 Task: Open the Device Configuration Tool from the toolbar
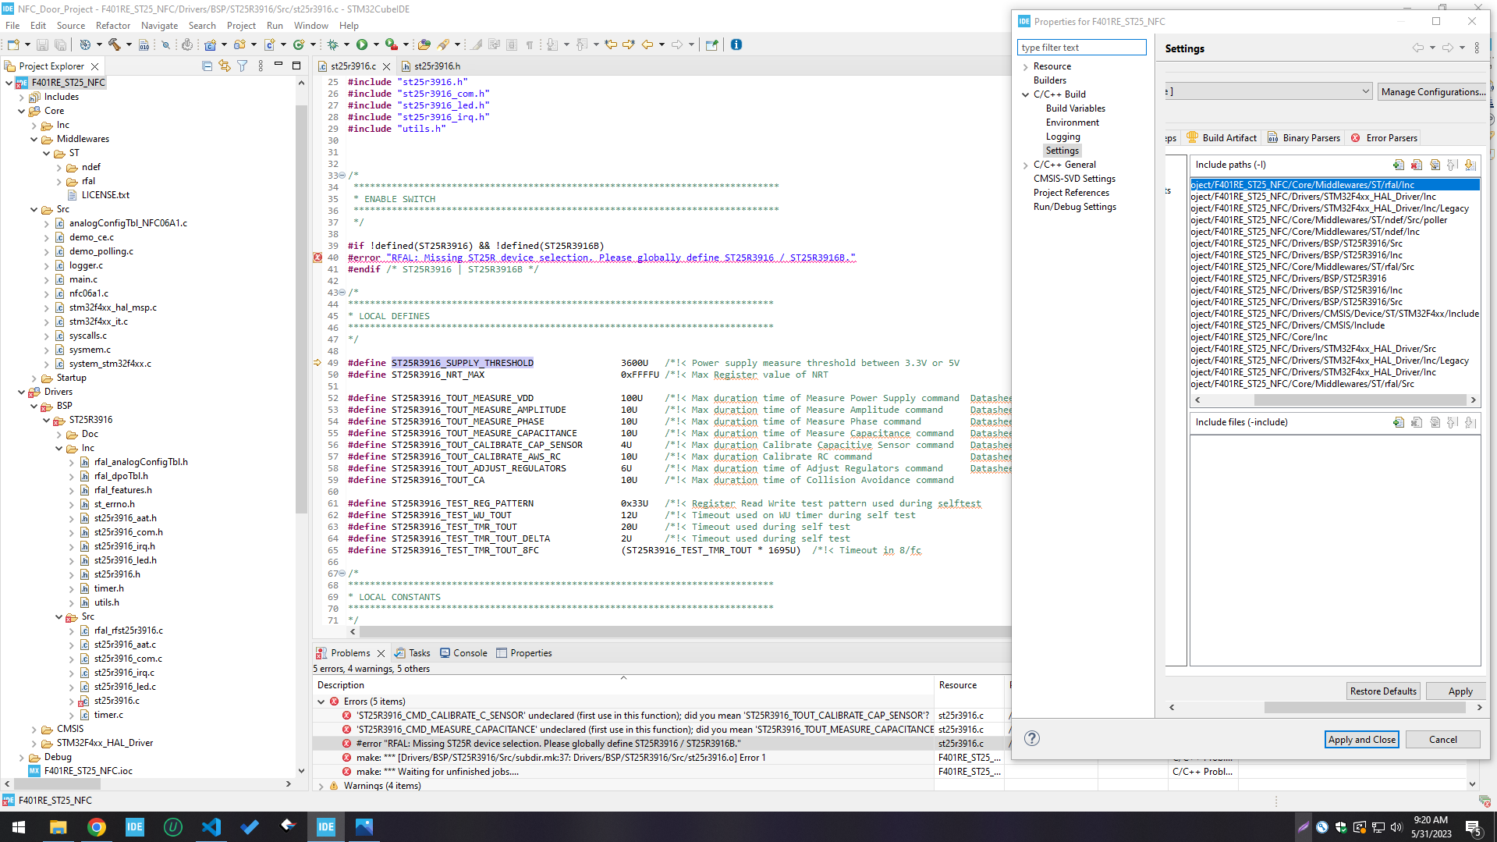tap(187, 44)
